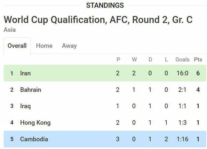Click Bahrain's 4 points value
Viewport: 207px width, 149px height.
[198, 90]
